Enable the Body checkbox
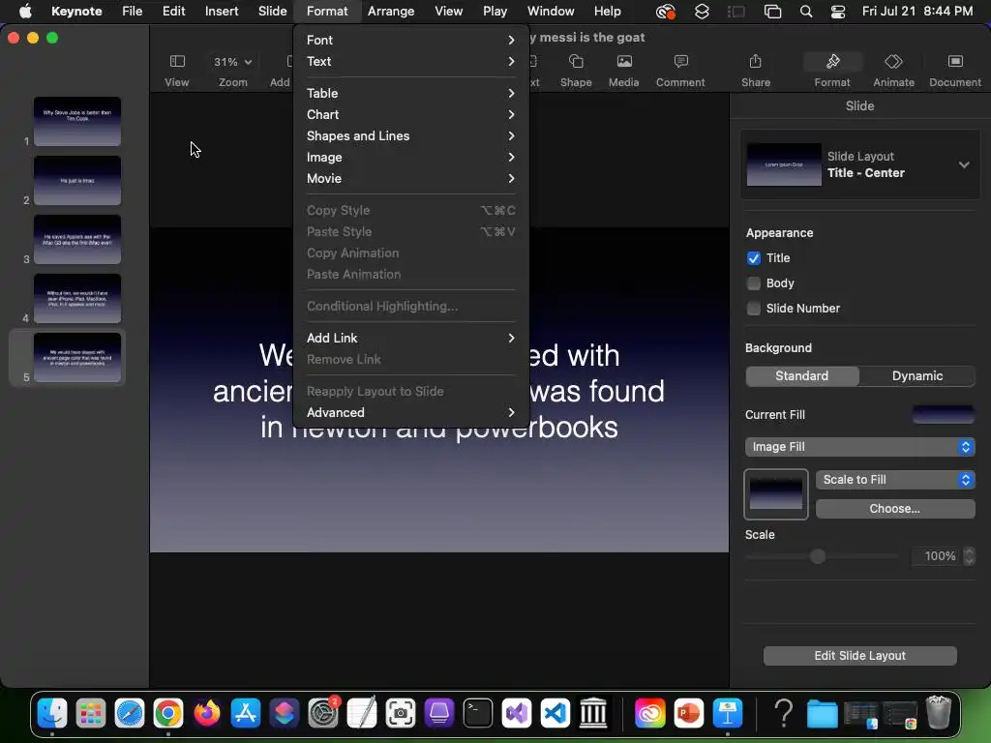The height and width of the screenshot is (743, 991). 753,283
